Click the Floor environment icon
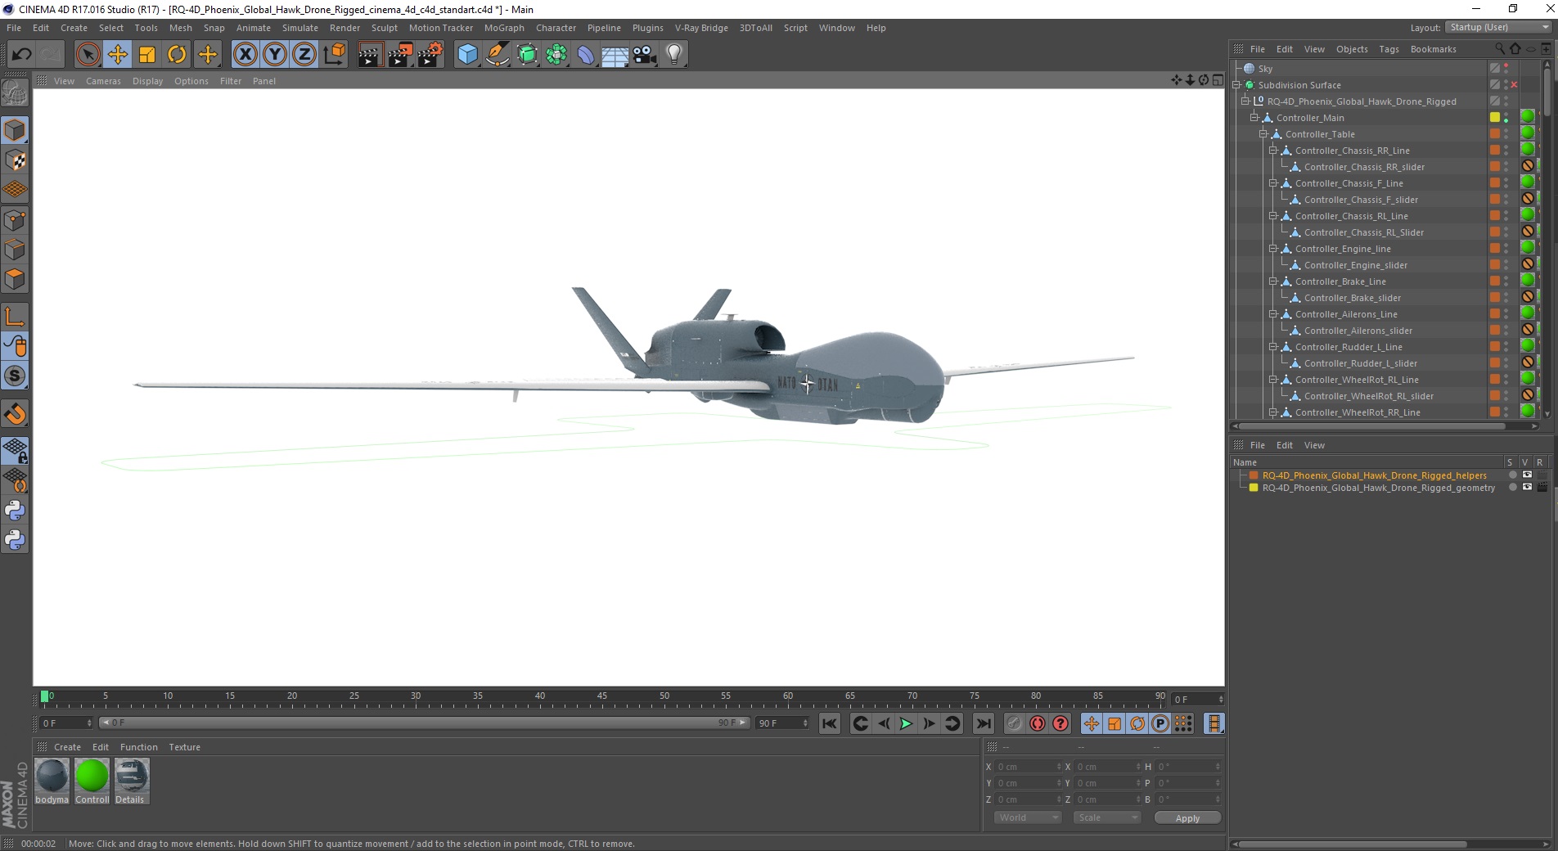The height and width of the screenshot is (851, 1558). (615, 55)
